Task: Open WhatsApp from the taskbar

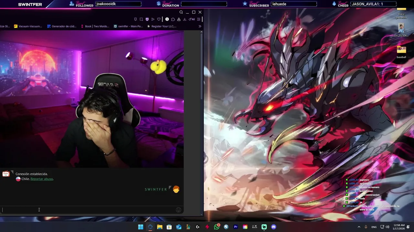Action: point(217,227)
